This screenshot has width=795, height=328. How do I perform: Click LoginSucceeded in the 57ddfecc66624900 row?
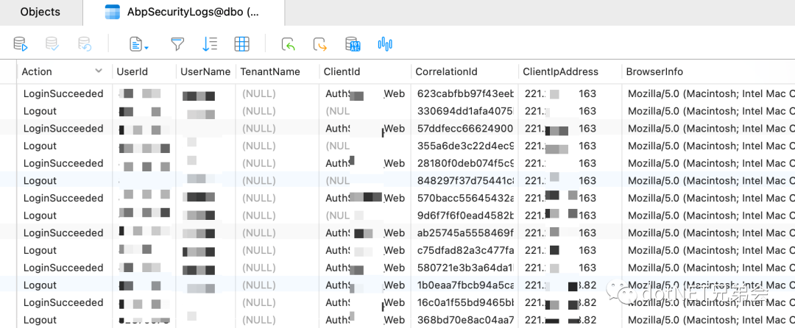pyautogui.click(x=63, y=129)
